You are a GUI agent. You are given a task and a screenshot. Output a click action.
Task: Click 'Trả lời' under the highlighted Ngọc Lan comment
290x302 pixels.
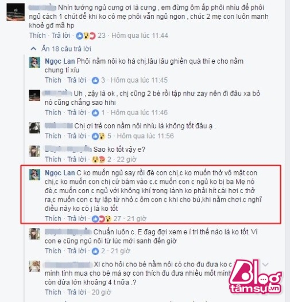click(76, 219)
